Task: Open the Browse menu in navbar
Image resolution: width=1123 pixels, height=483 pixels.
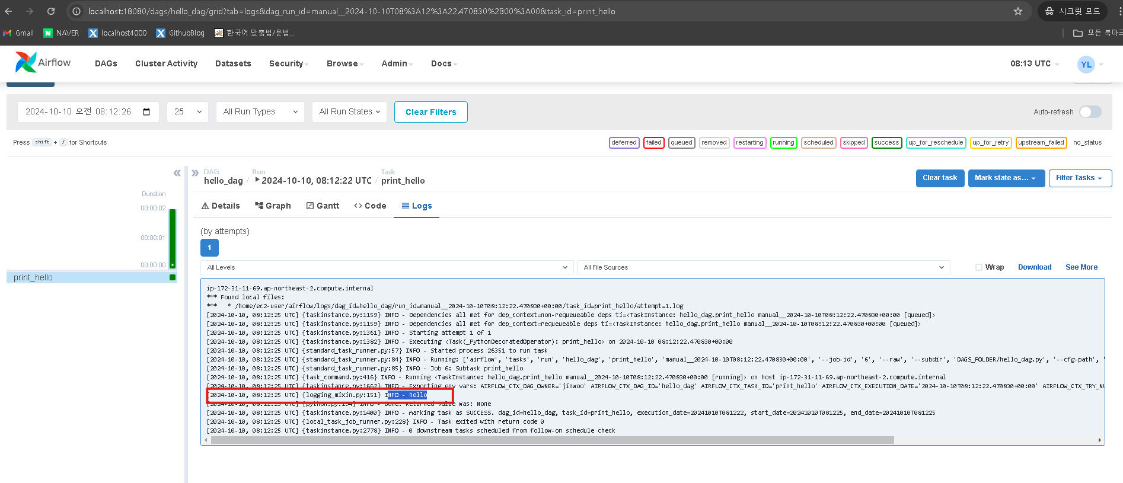Action: [x=344, y=64]
